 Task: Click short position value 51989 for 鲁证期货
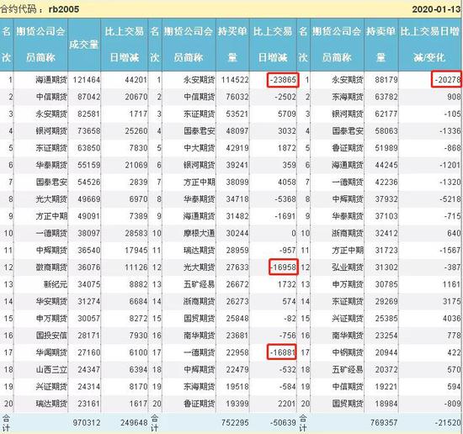point(386,148)
